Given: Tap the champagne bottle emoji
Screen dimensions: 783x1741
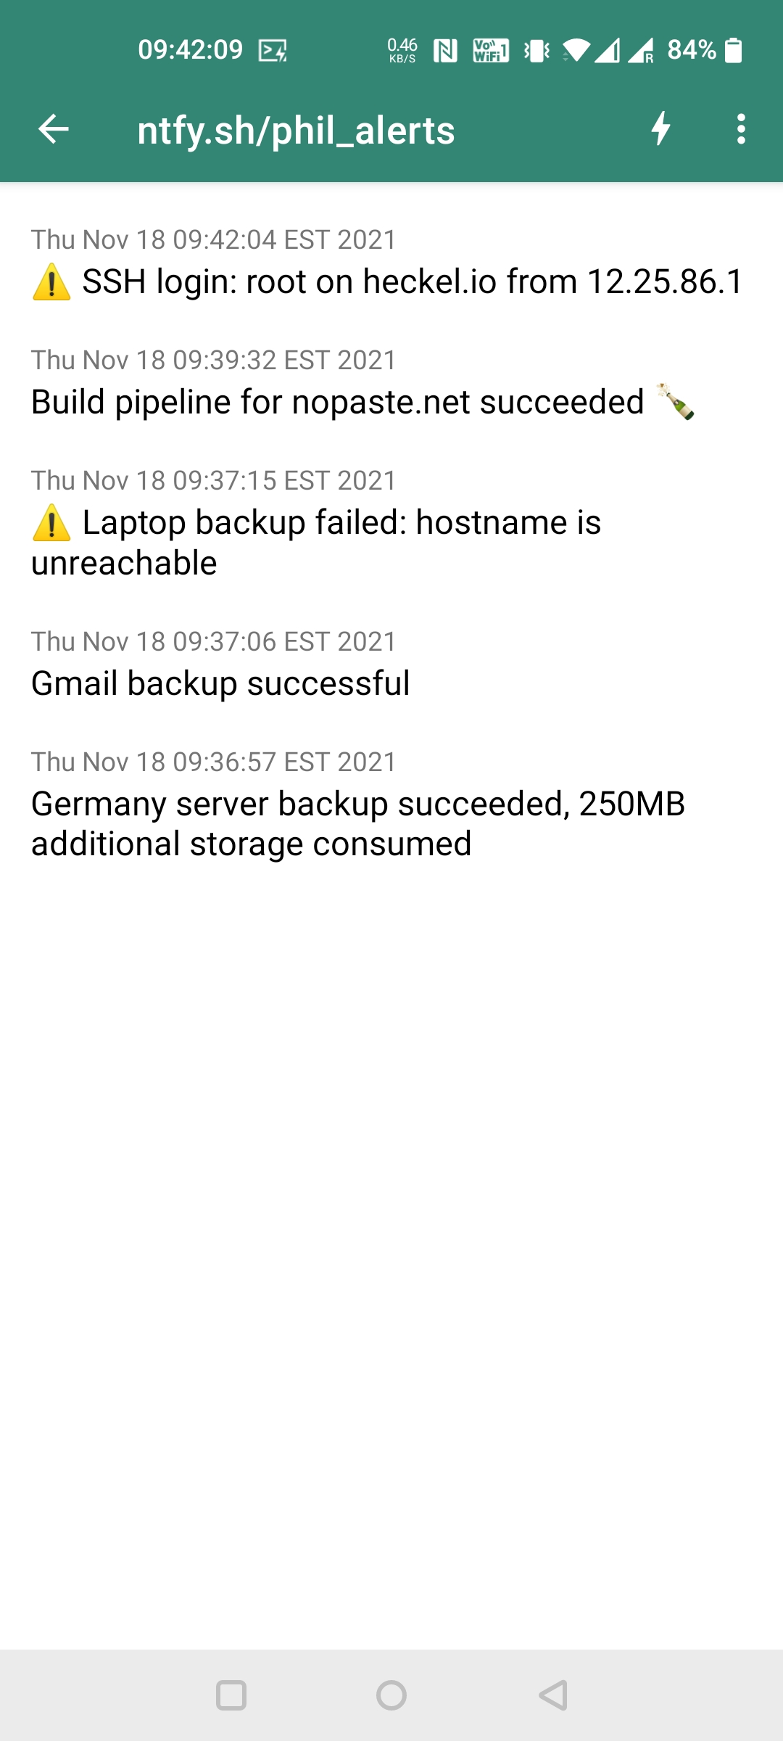Looking at the screenshot, I should [x=676, y=401].
